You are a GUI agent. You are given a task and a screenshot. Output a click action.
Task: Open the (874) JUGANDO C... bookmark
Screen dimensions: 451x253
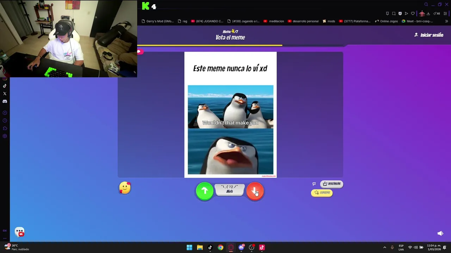click(x=207, y=21)
